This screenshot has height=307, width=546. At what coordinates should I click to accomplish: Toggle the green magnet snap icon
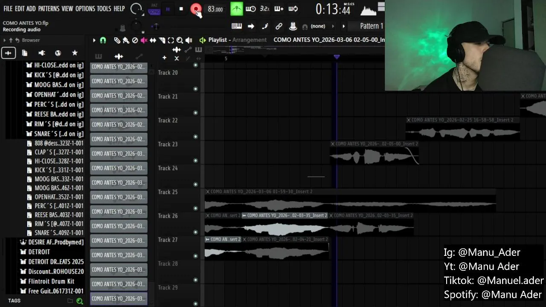click(103, 40)
